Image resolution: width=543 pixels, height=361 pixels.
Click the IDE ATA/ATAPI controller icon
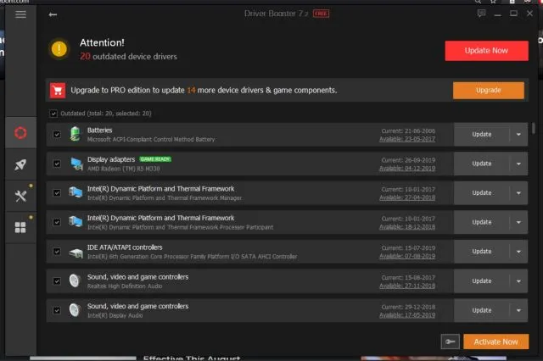tap(76, 253)
